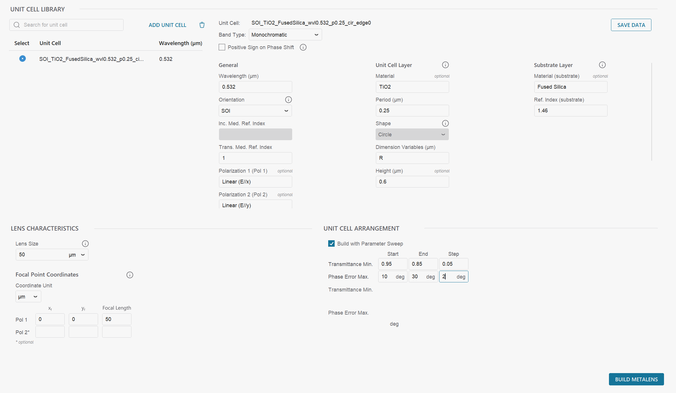This screenshot has width=676, height=393.
Task: Show Focal Point Coordinates info
Action: tap(130, 275)
